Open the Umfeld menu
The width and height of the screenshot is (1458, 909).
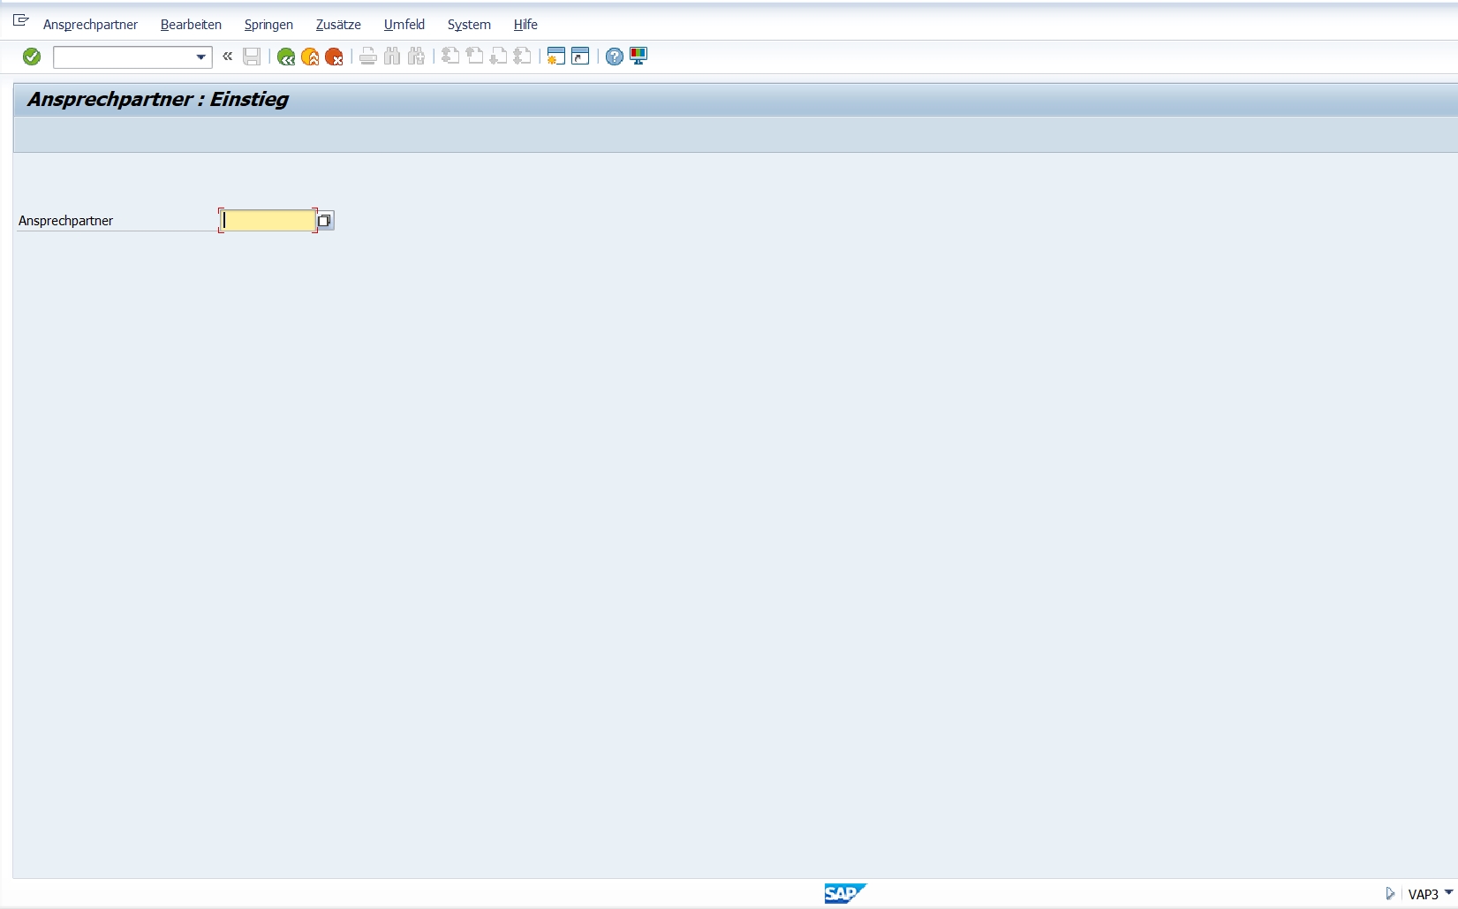tap(404, 25)
